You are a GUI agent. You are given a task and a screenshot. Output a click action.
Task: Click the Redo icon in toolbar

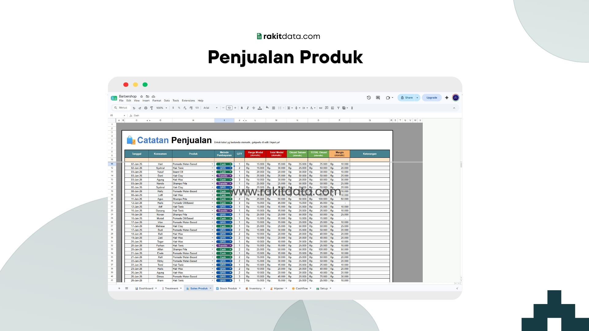(140, 108)
